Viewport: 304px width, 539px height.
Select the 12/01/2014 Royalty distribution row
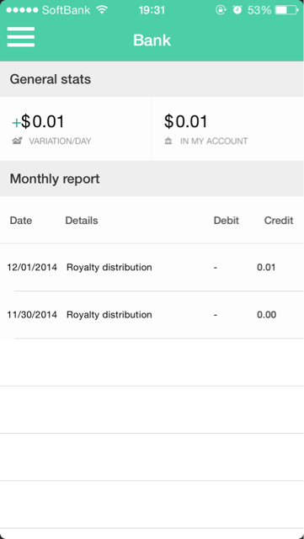click(152, 267)
